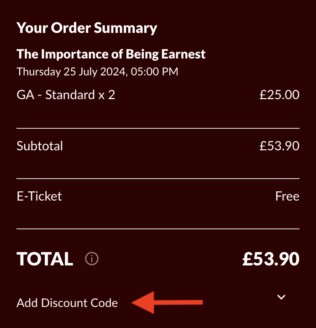Click the info icon next to TOTAL
The height and width of the screenshot is (328, 316).
click(x=92, y=259)
